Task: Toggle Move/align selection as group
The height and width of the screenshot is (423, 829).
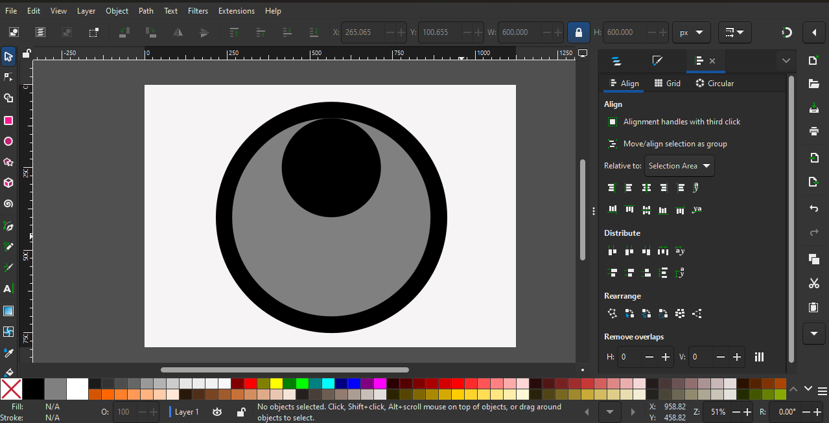Action: [613, 144]
